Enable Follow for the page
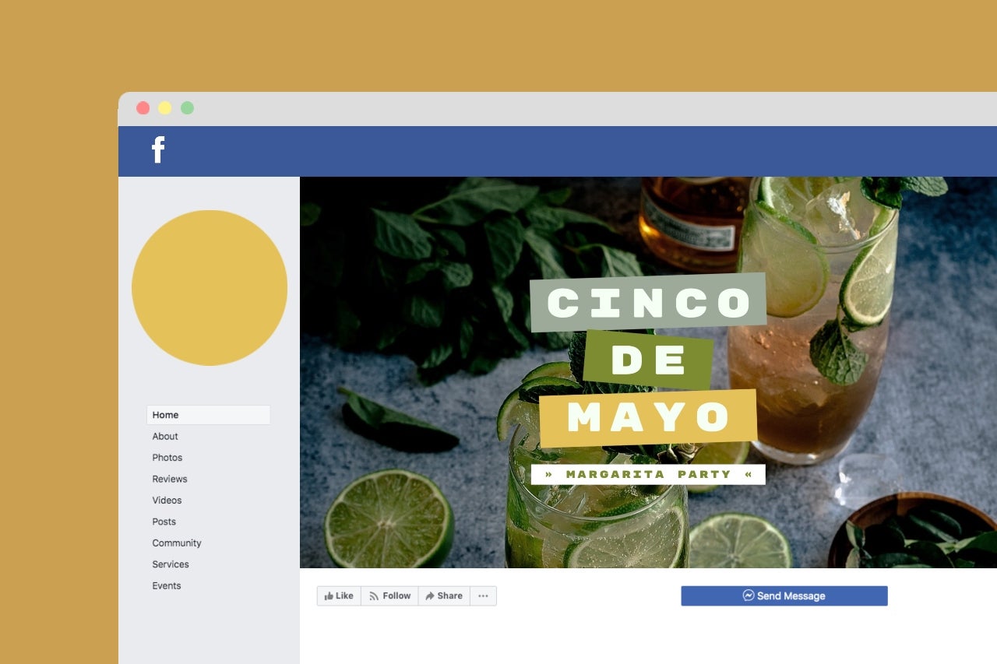The image size is (997, 664). tap(389, 595)
